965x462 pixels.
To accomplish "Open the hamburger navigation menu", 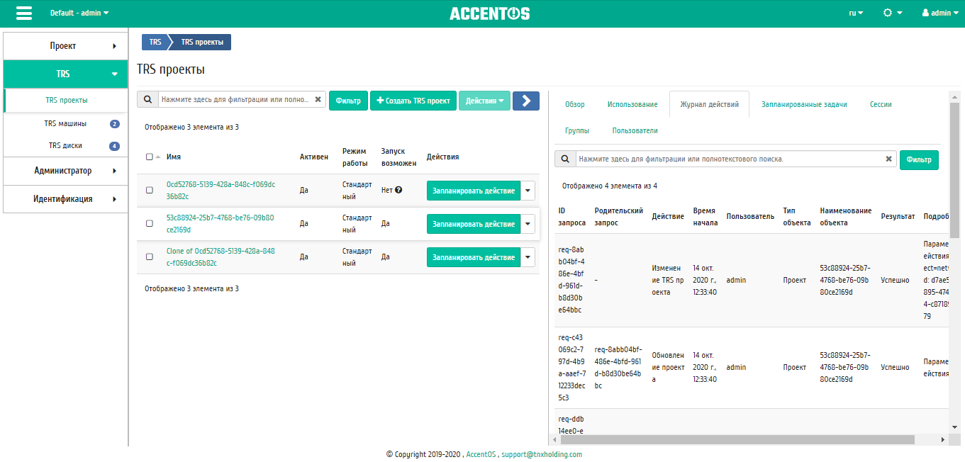I will tap(23, 13).
